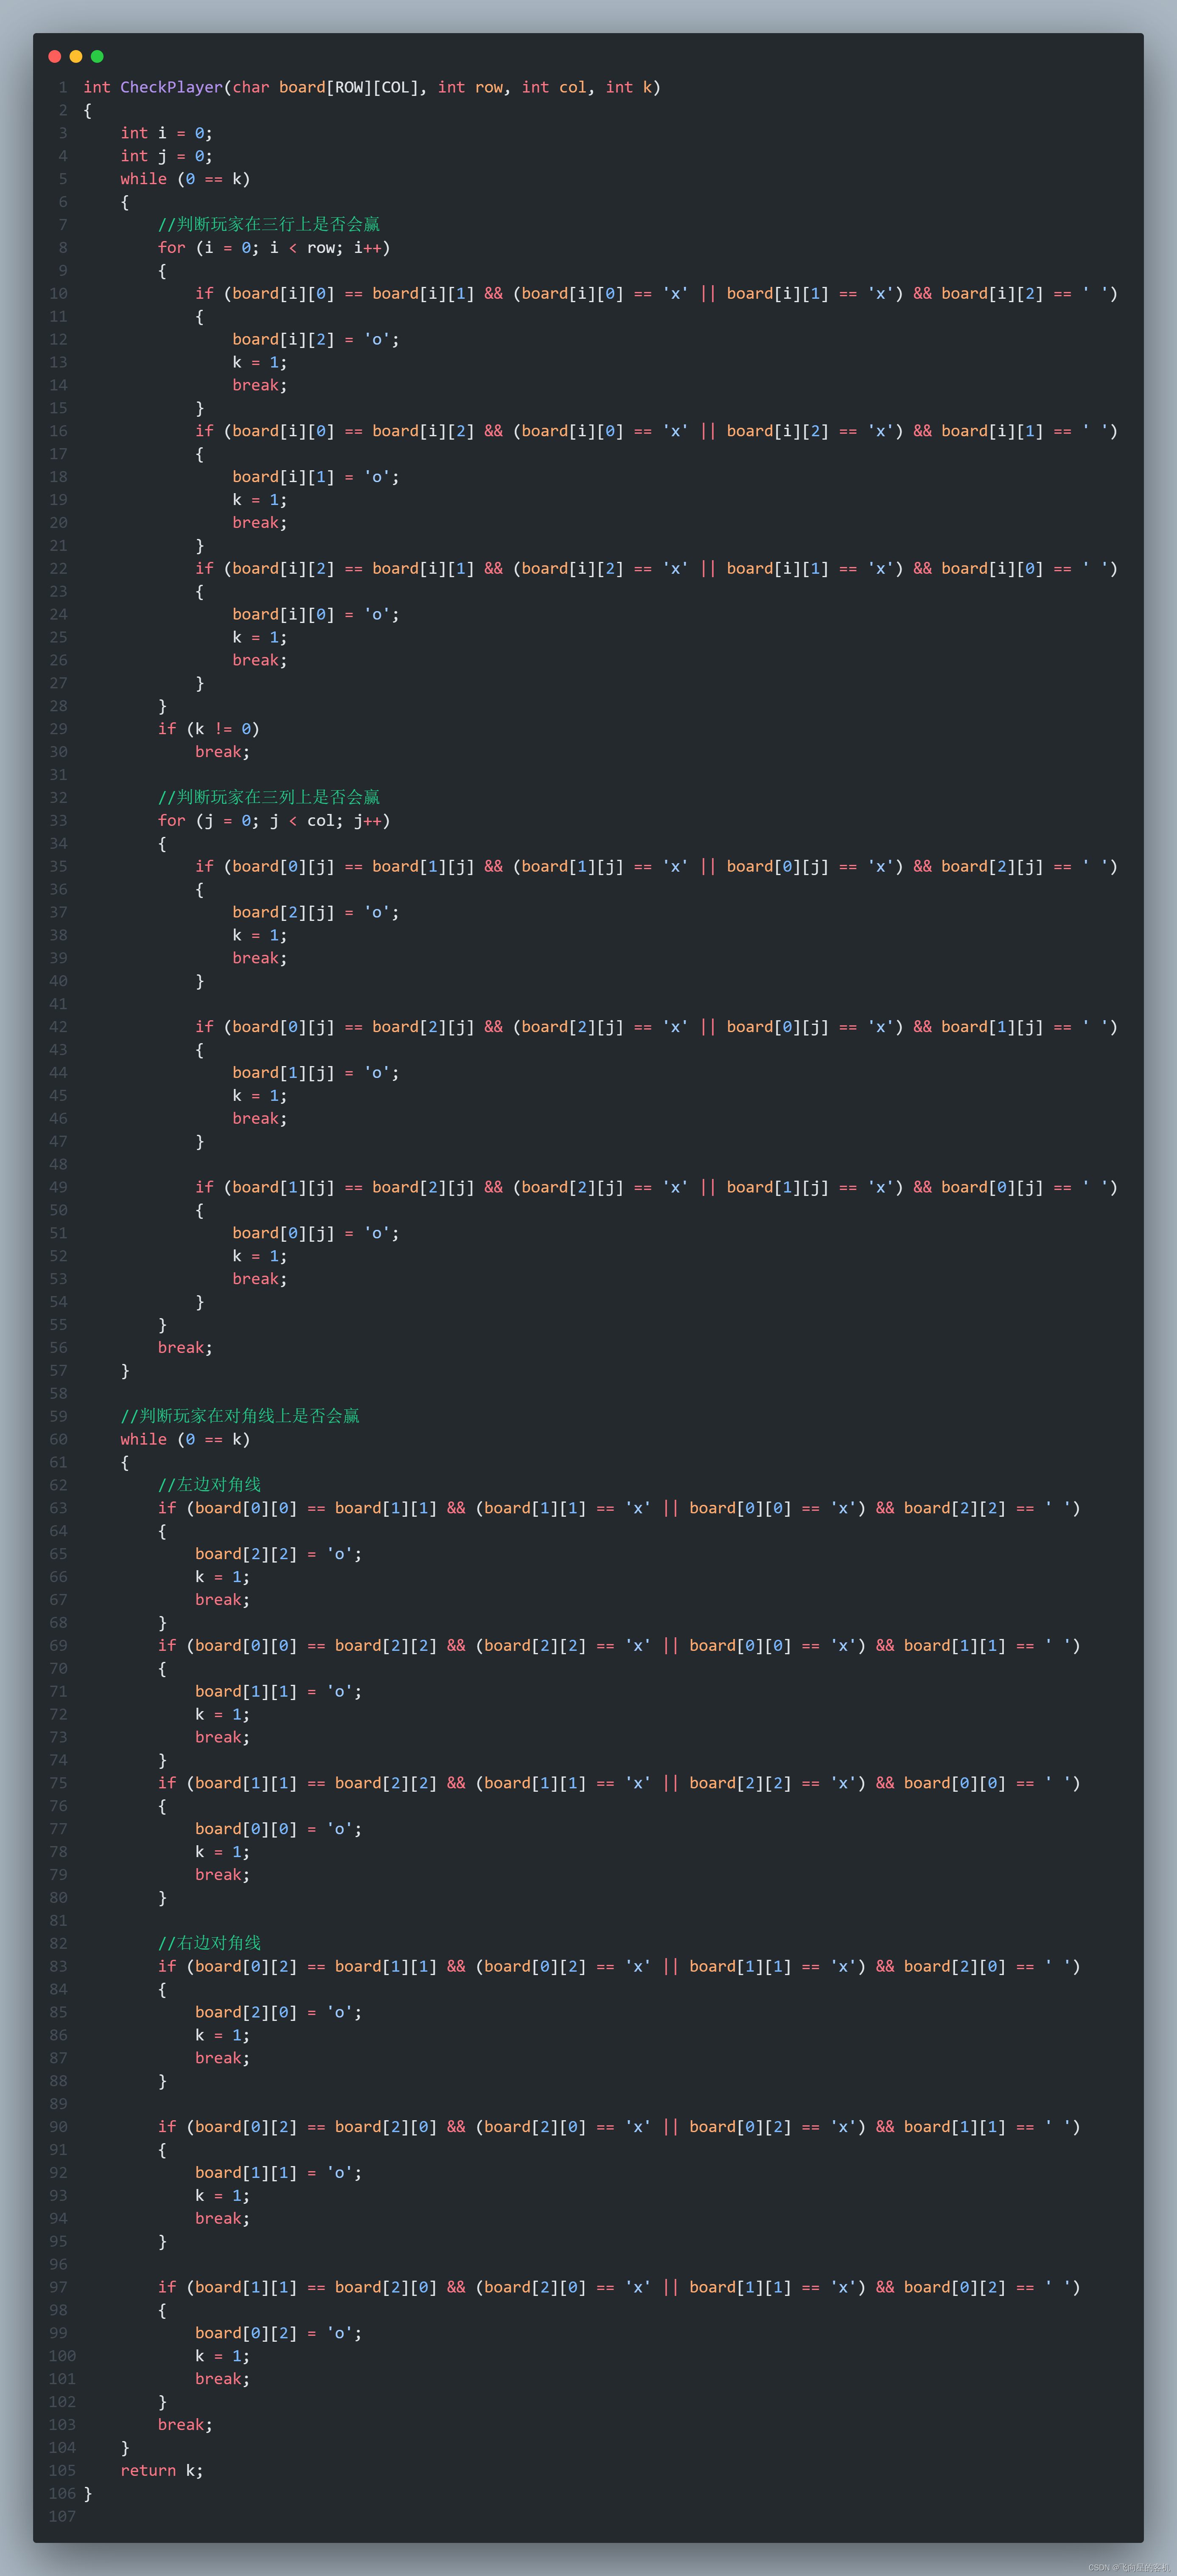This screenshot has height=2576, width=1177.
Task: Click line number 16 in the gutter
Action: coord(58,431)
